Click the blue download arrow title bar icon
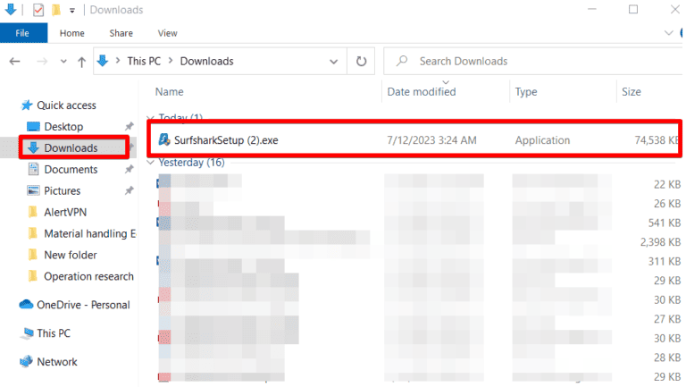The height and width of the screenshot is (387, 686). 11,9
